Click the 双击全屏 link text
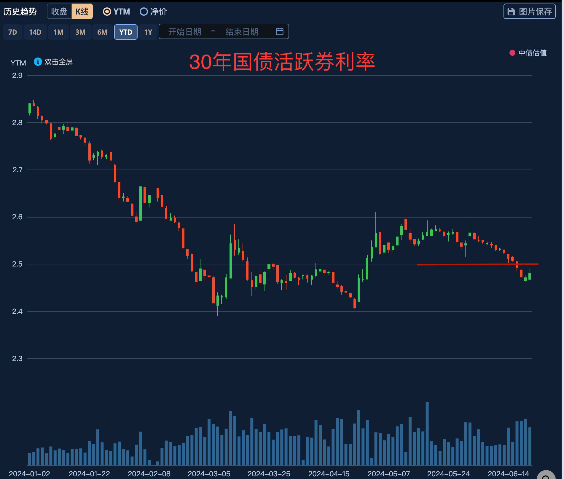The image size is (564, 479). click(58, 62)
